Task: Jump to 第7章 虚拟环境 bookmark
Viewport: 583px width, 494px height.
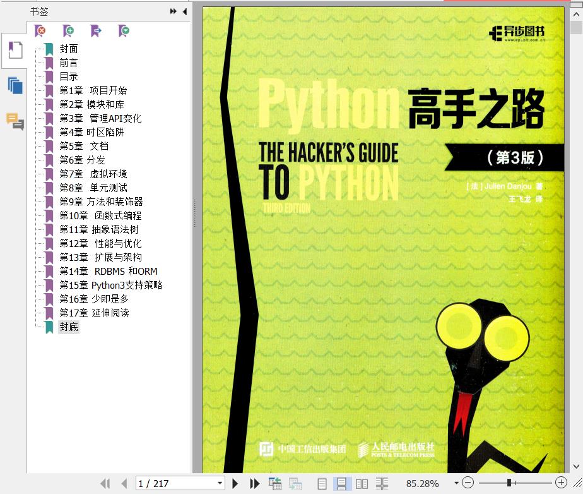Action: (x=93, y=174)
